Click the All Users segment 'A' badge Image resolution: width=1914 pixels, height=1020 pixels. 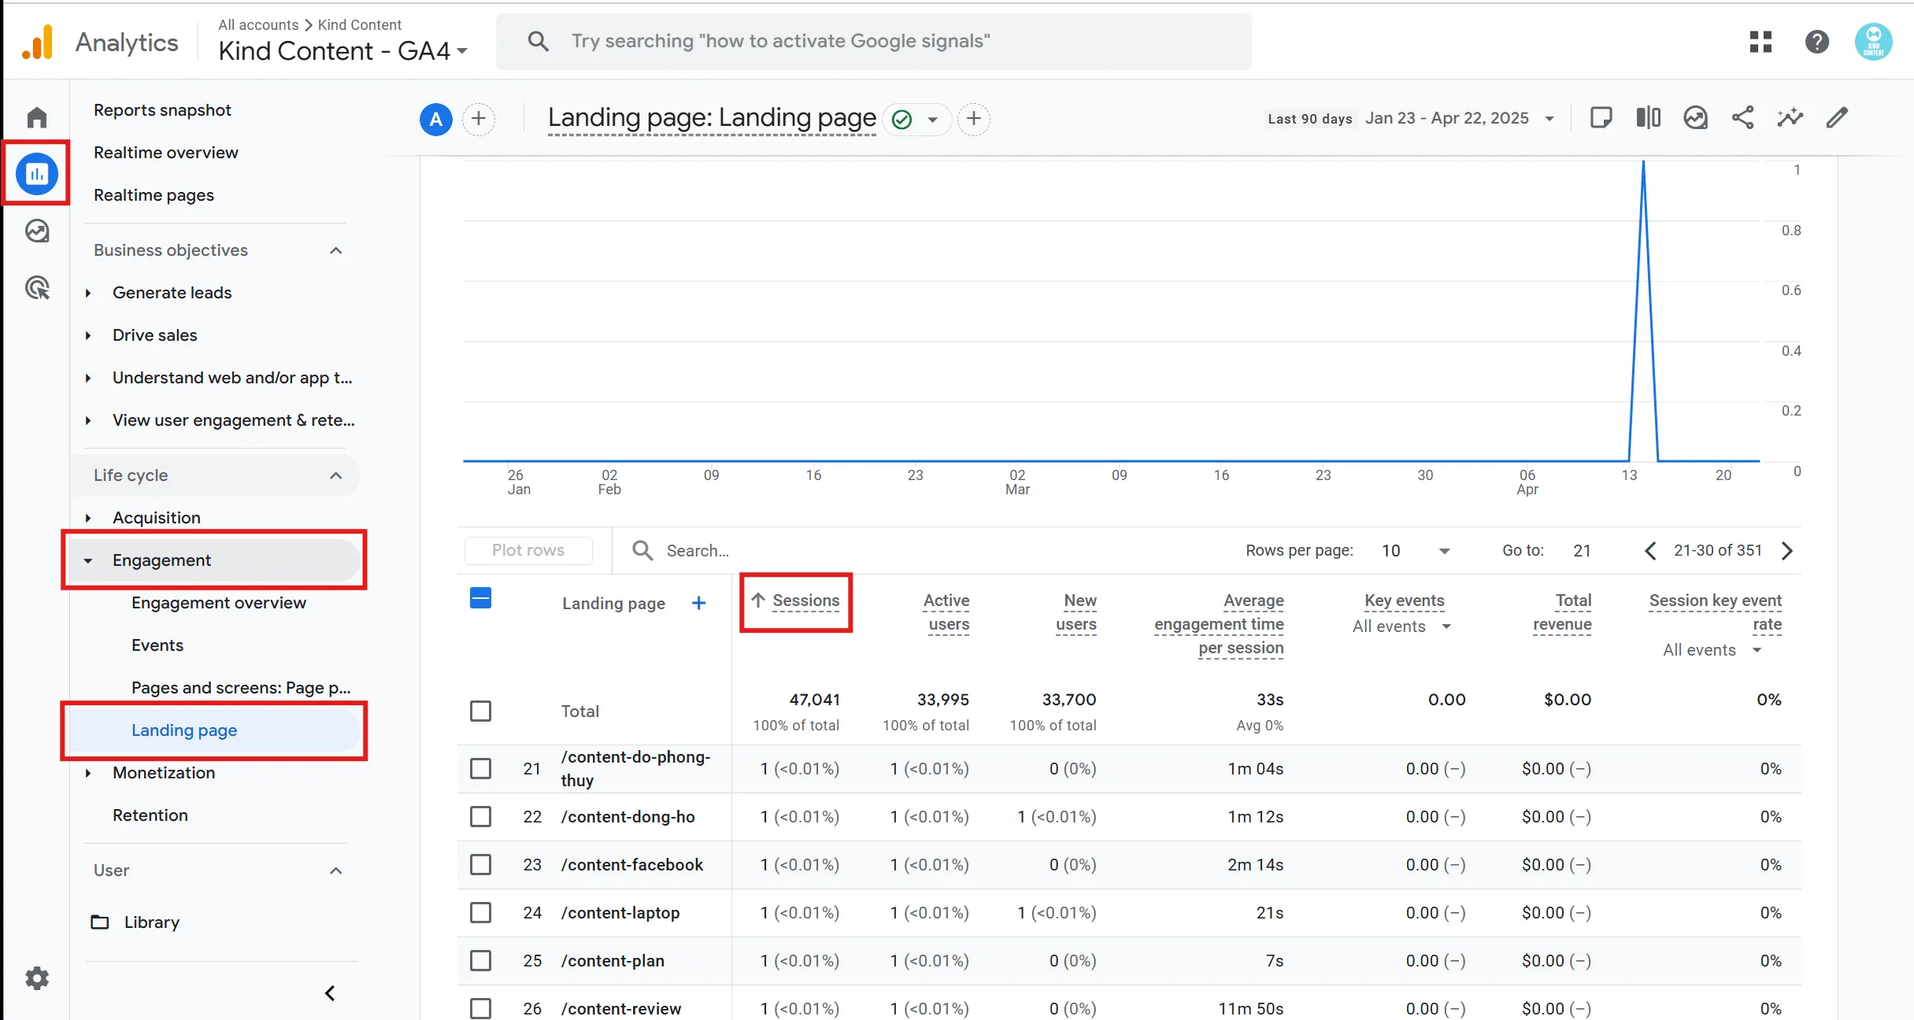pyautogui.click(x=435, y=119)
